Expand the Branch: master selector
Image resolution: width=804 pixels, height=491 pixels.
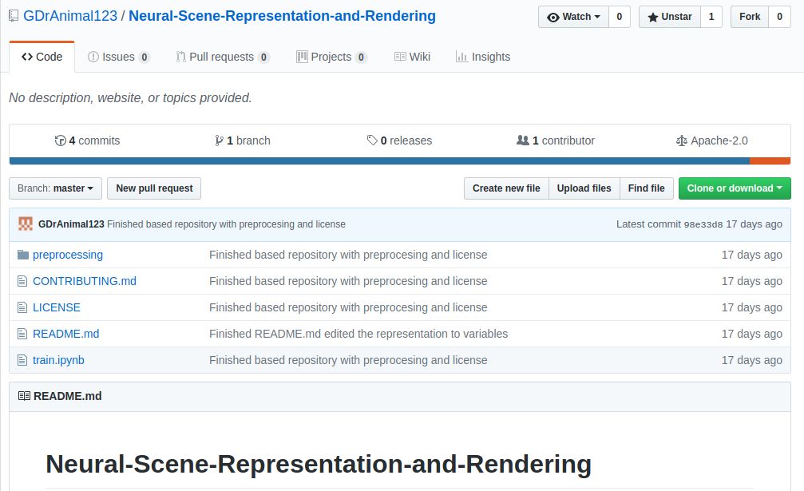[x=55, y=188]
